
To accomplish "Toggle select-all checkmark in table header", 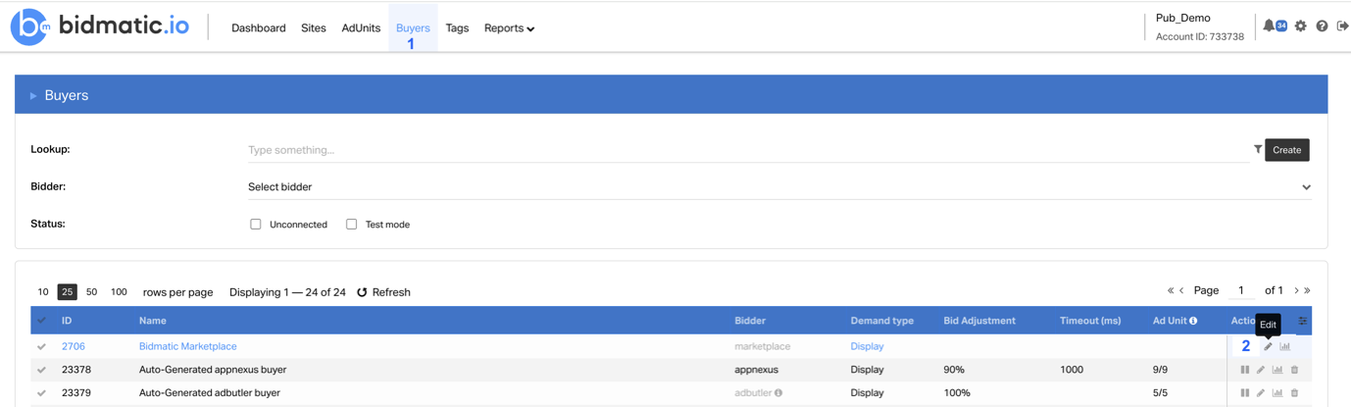I will (41, 321).
